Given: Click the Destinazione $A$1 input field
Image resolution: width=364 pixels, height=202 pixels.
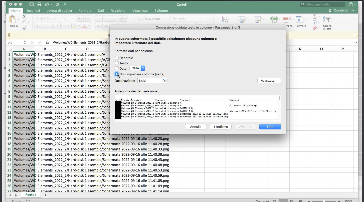Looking at the screenshot, I should point(150,81).
